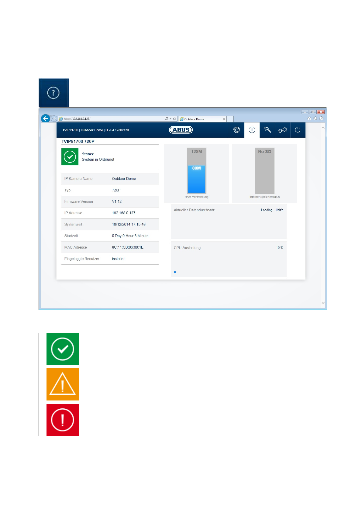
Task: Click the page scrollbar up arrow
Action: 323,128
